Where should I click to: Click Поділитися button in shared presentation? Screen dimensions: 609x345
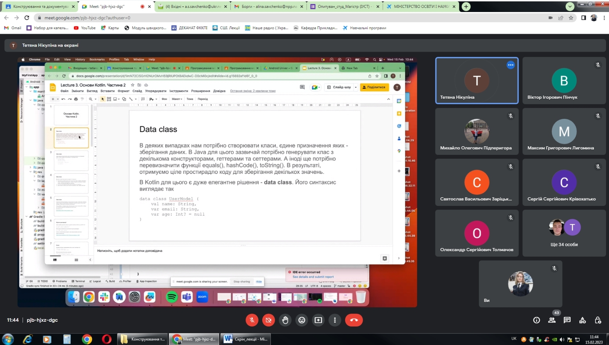[374, 87]
